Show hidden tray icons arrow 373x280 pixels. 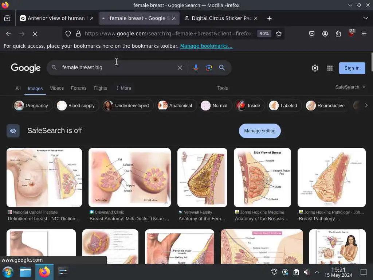pyautogui.click(x=317, y=272)
